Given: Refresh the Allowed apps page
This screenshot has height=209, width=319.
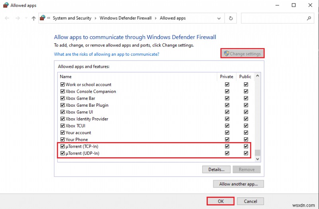Looking at the screenshot, I should point(231,18).
